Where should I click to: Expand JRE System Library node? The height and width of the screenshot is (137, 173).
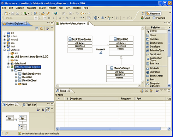[x=8, y=57]
